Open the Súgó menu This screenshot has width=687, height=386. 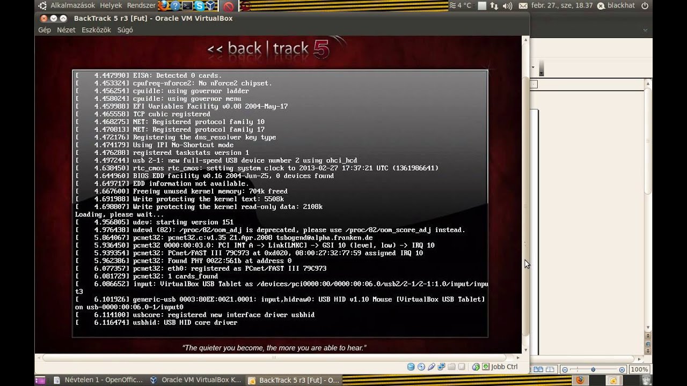125,30
